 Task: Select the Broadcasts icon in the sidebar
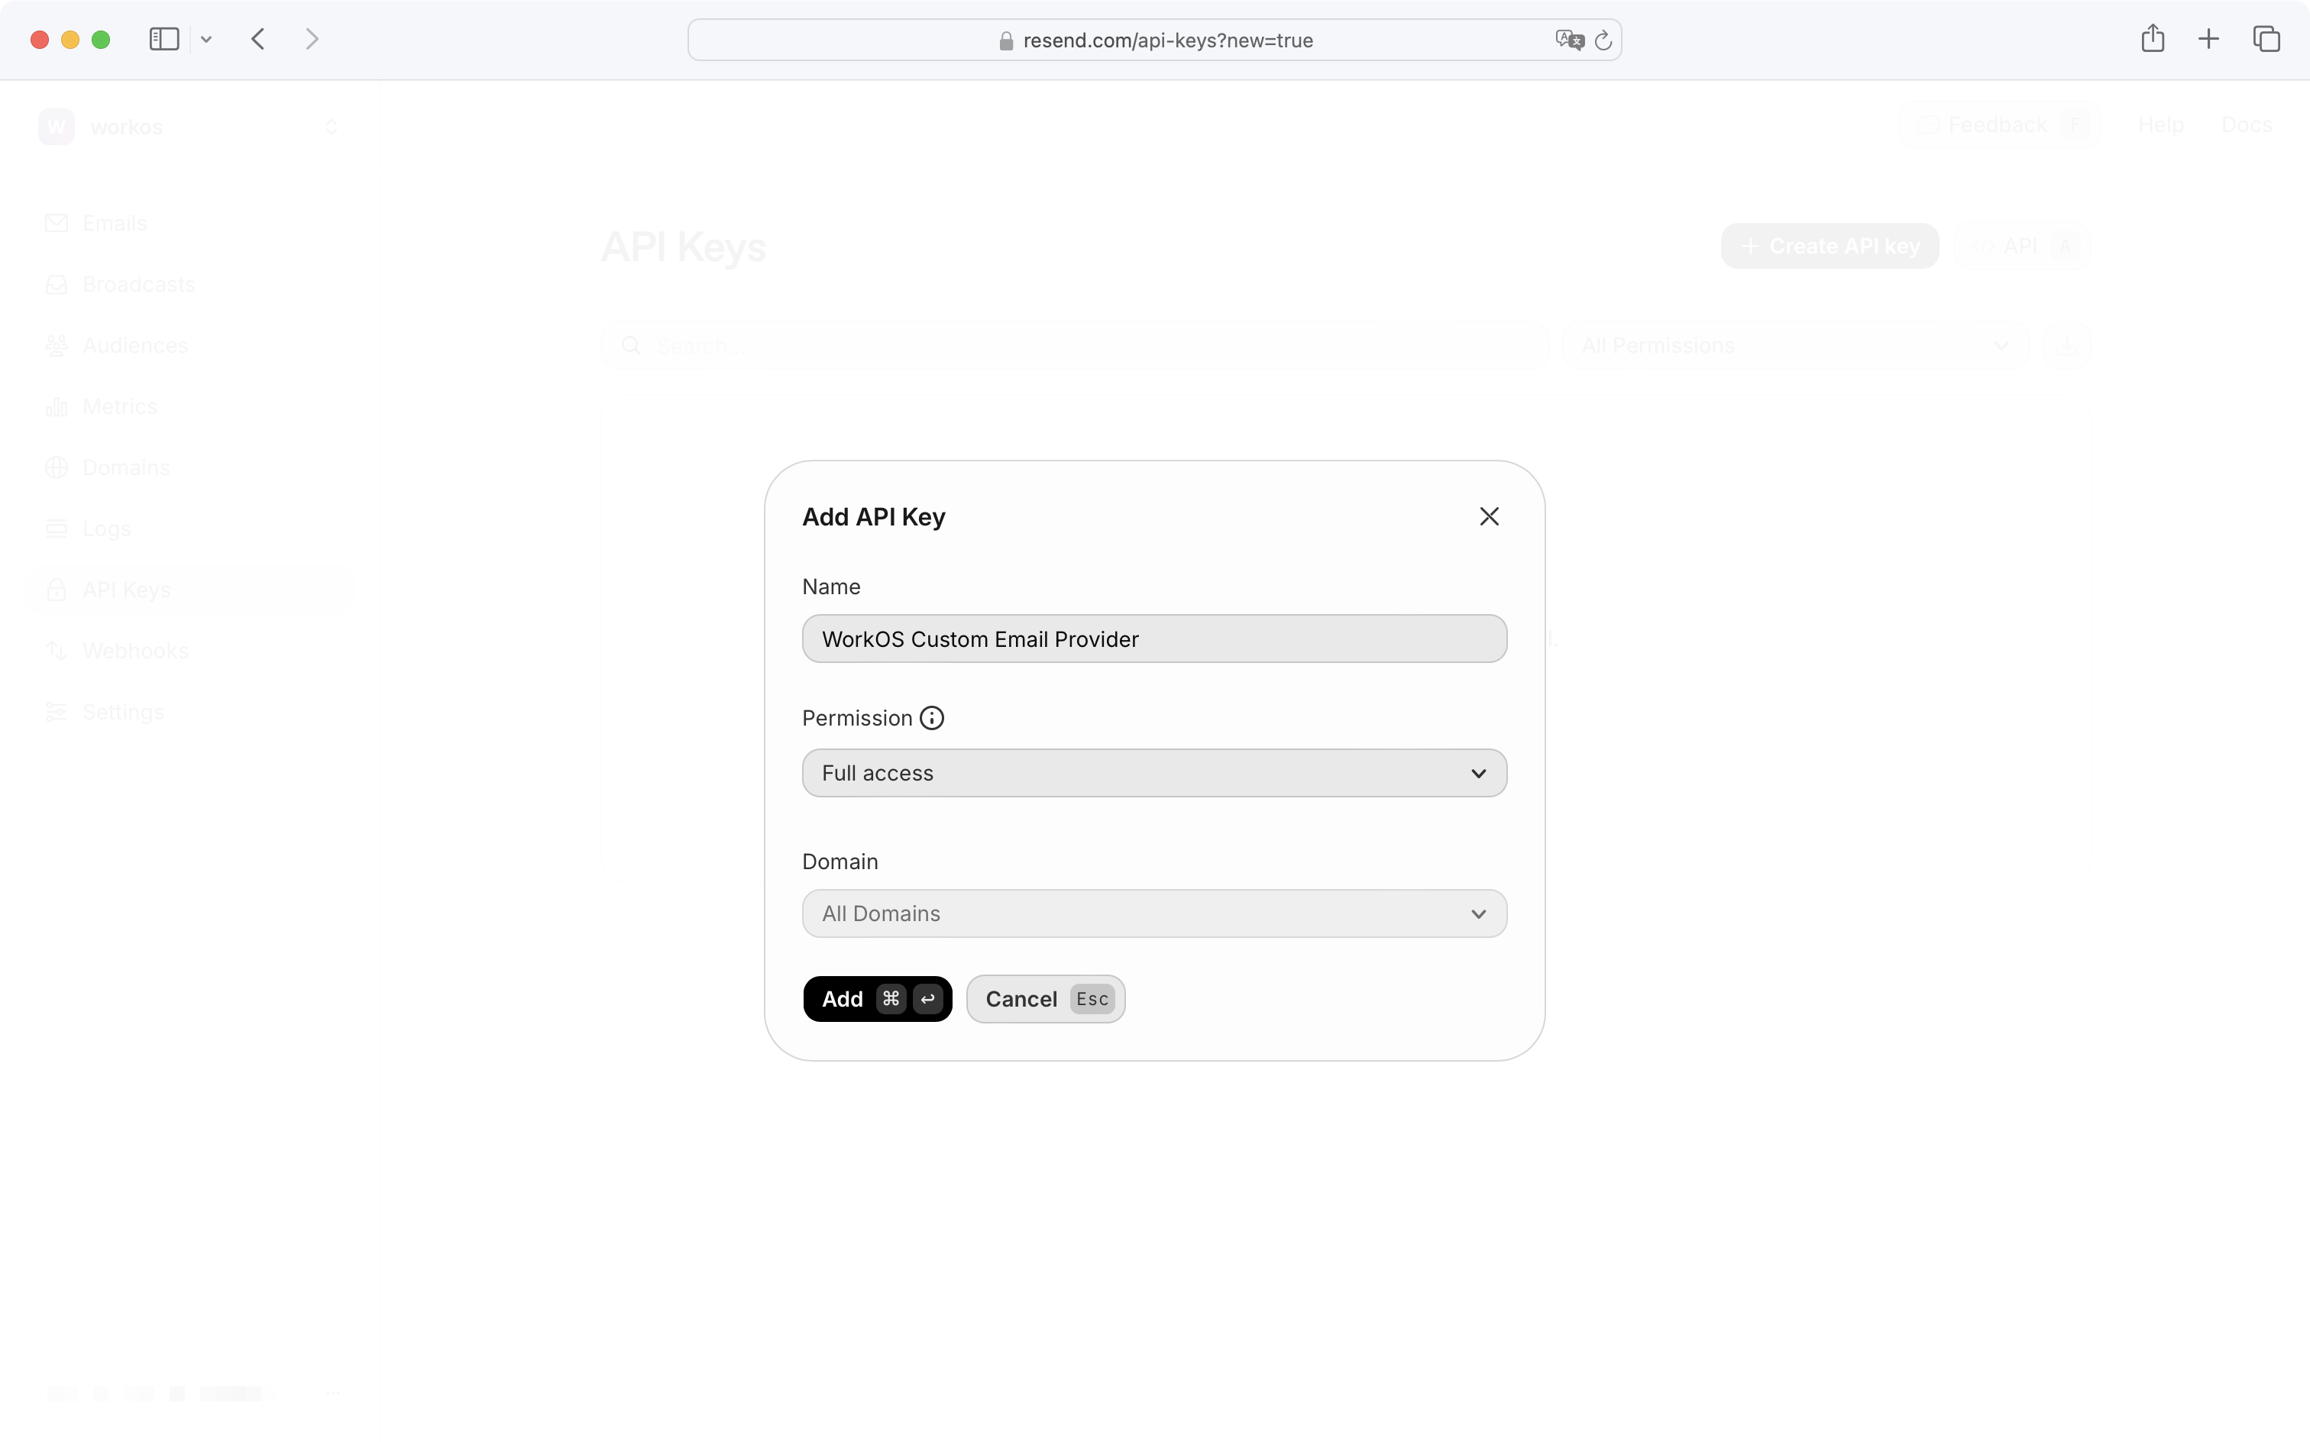point(57,283)
